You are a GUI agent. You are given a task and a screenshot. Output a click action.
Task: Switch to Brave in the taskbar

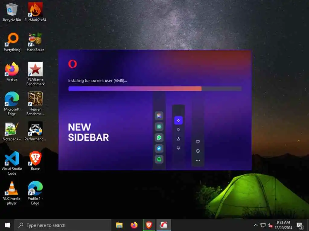(149, 225)
